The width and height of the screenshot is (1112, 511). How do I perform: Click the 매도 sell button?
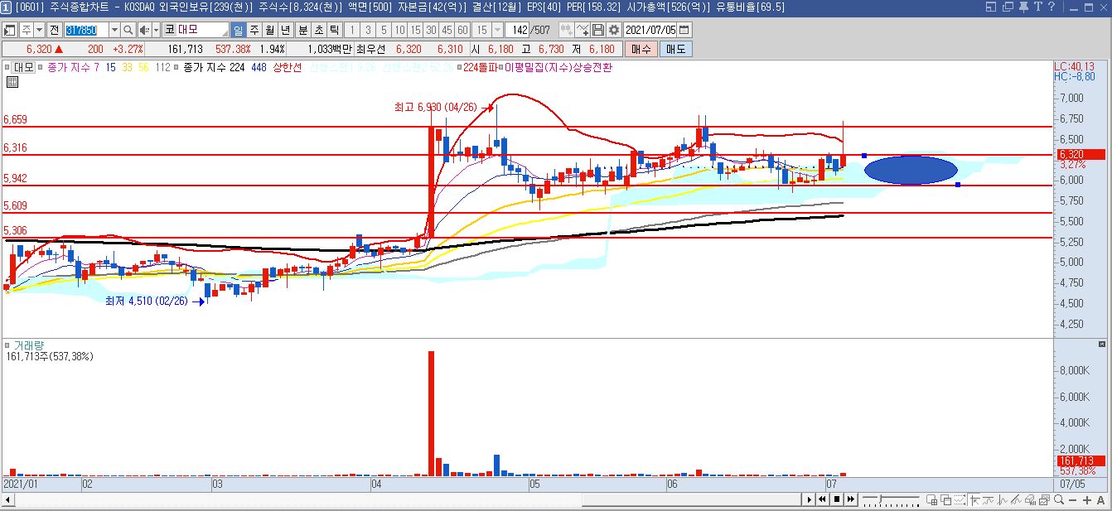[x=675, y=49]
